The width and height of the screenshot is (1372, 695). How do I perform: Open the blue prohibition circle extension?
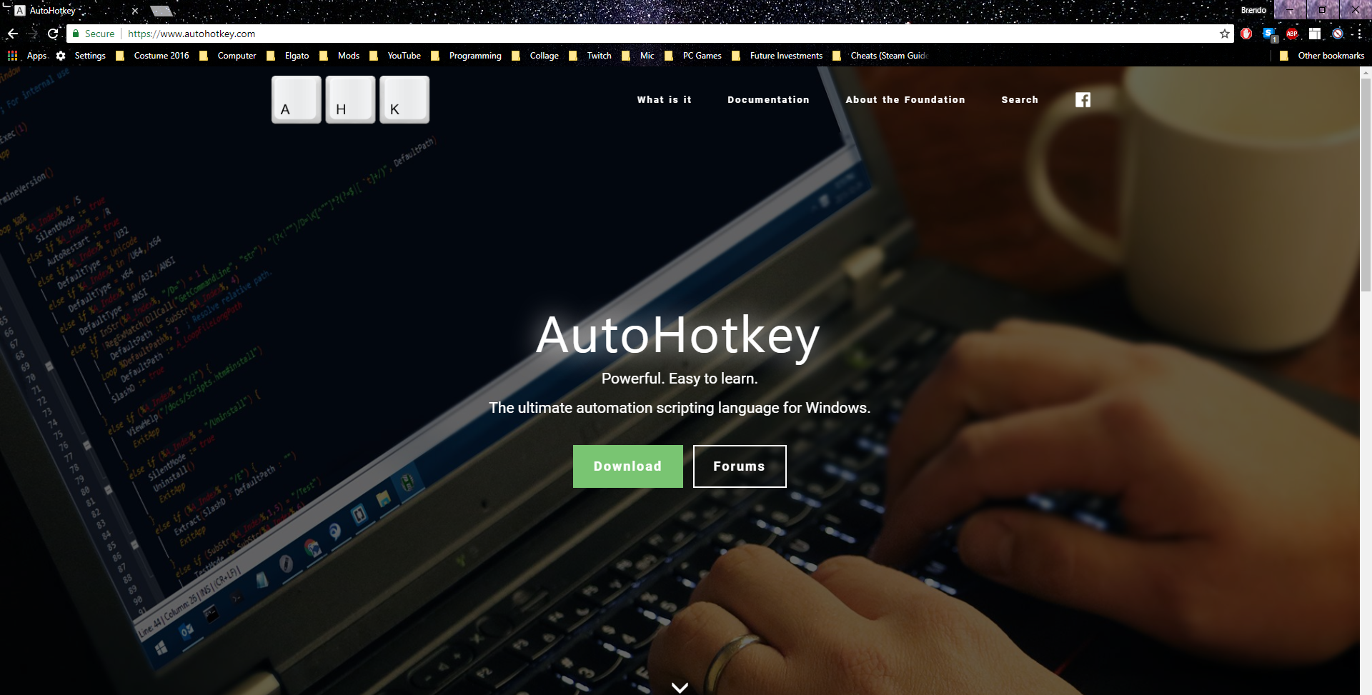click(1338, 34)
